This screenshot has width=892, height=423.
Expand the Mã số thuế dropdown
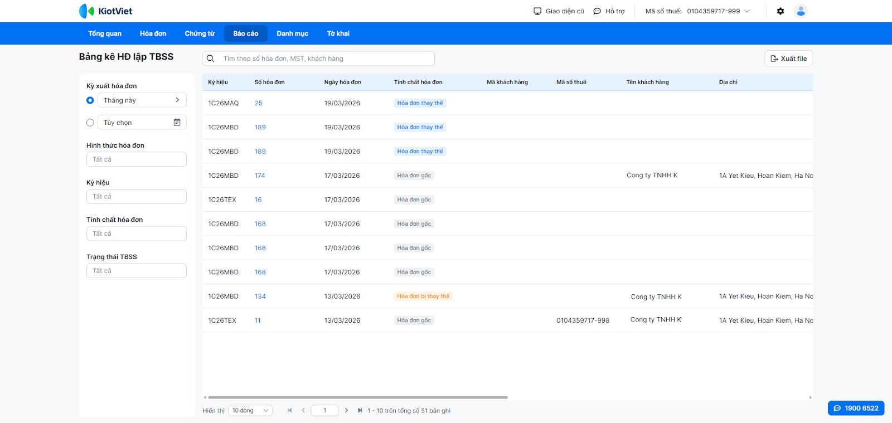747,11
